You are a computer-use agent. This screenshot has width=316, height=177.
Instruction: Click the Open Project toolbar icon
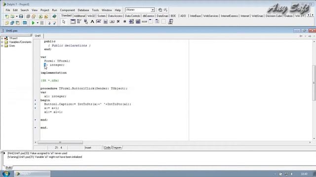click(34, 16)
